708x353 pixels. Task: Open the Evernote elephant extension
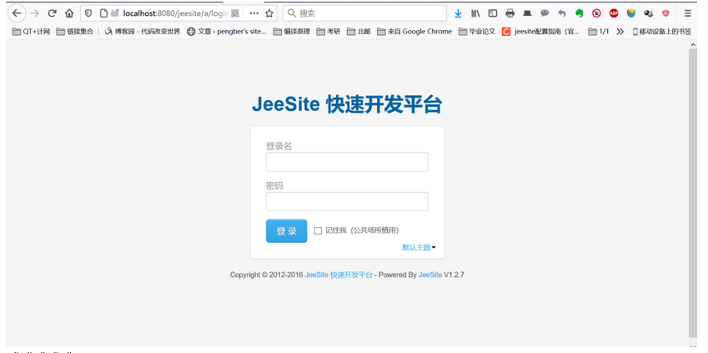click(580, 13)
